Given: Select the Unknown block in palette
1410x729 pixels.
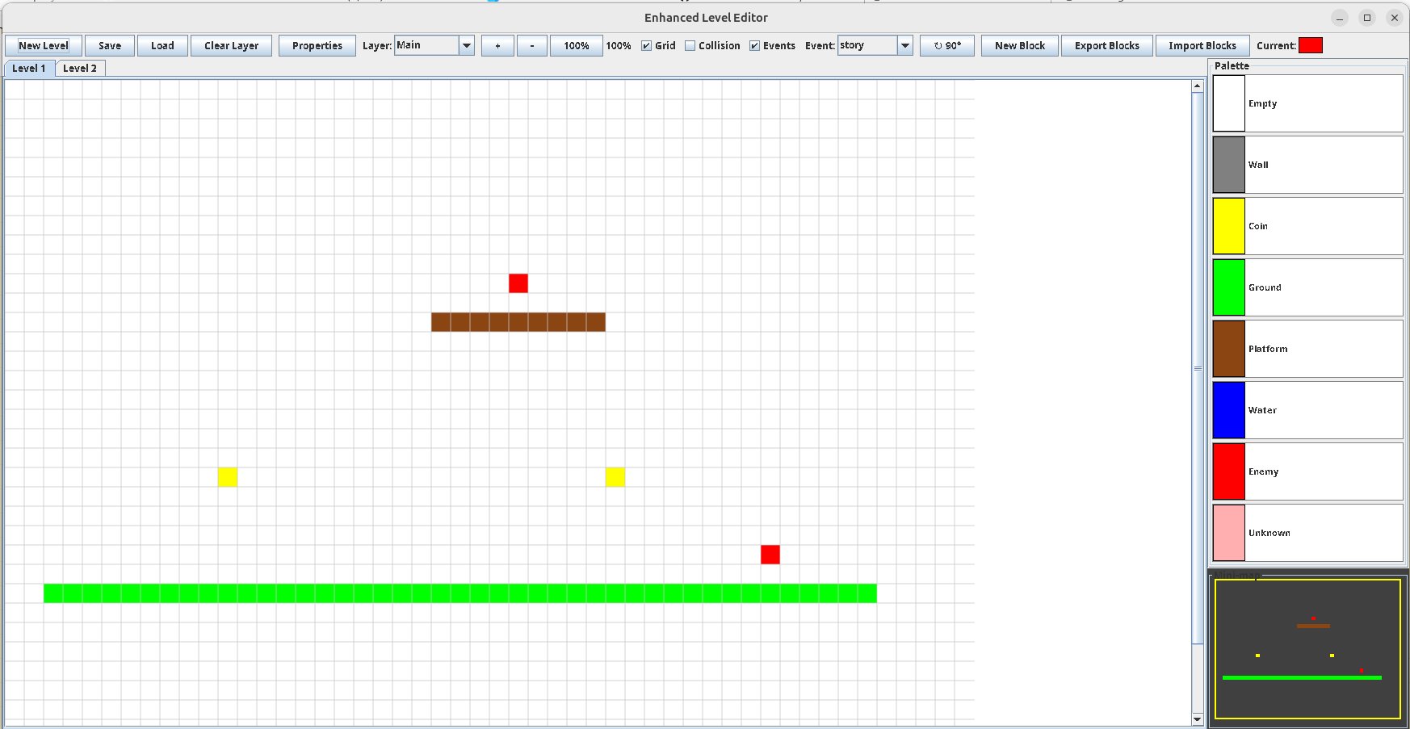Looking at the screenshot, I should (x=1307, y=533).
